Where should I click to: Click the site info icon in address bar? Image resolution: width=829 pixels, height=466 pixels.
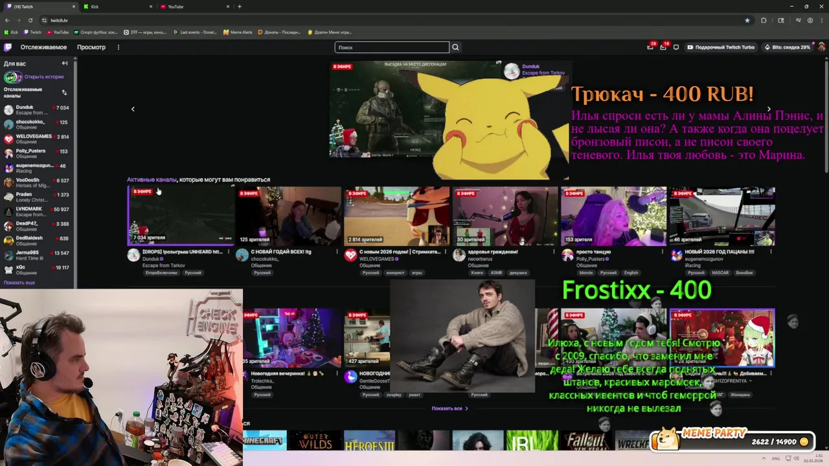44,20
